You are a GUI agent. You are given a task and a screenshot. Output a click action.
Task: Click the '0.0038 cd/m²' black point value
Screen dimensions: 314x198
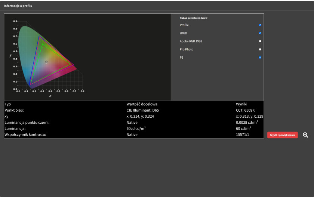[x=247, y=122]
